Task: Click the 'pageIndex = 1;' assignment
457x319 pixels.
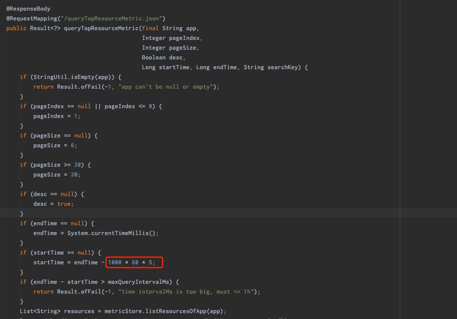Action: (x=57, y=116)
